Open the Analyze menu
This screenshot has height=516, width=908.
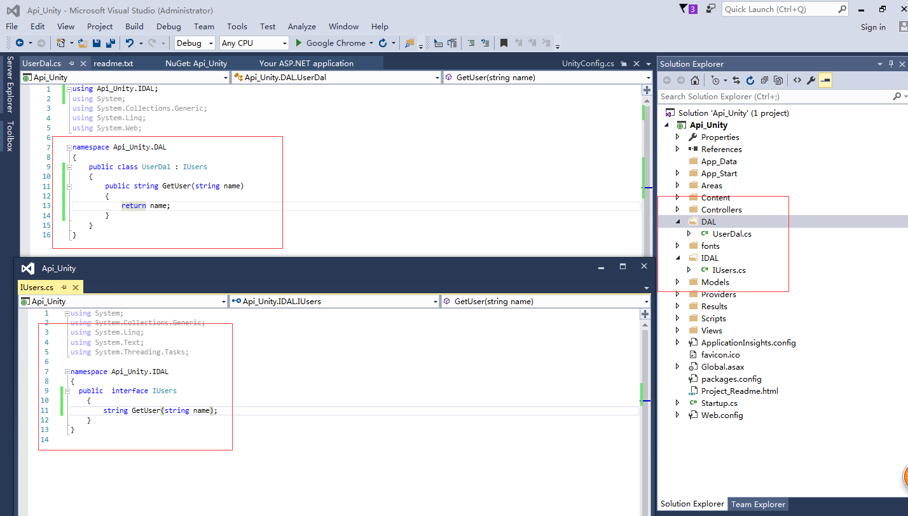click(x=301, y=26)
